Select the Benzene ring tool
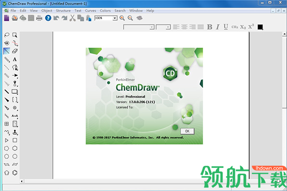Viewport: 287px width, 191px height. coord(15,172)
